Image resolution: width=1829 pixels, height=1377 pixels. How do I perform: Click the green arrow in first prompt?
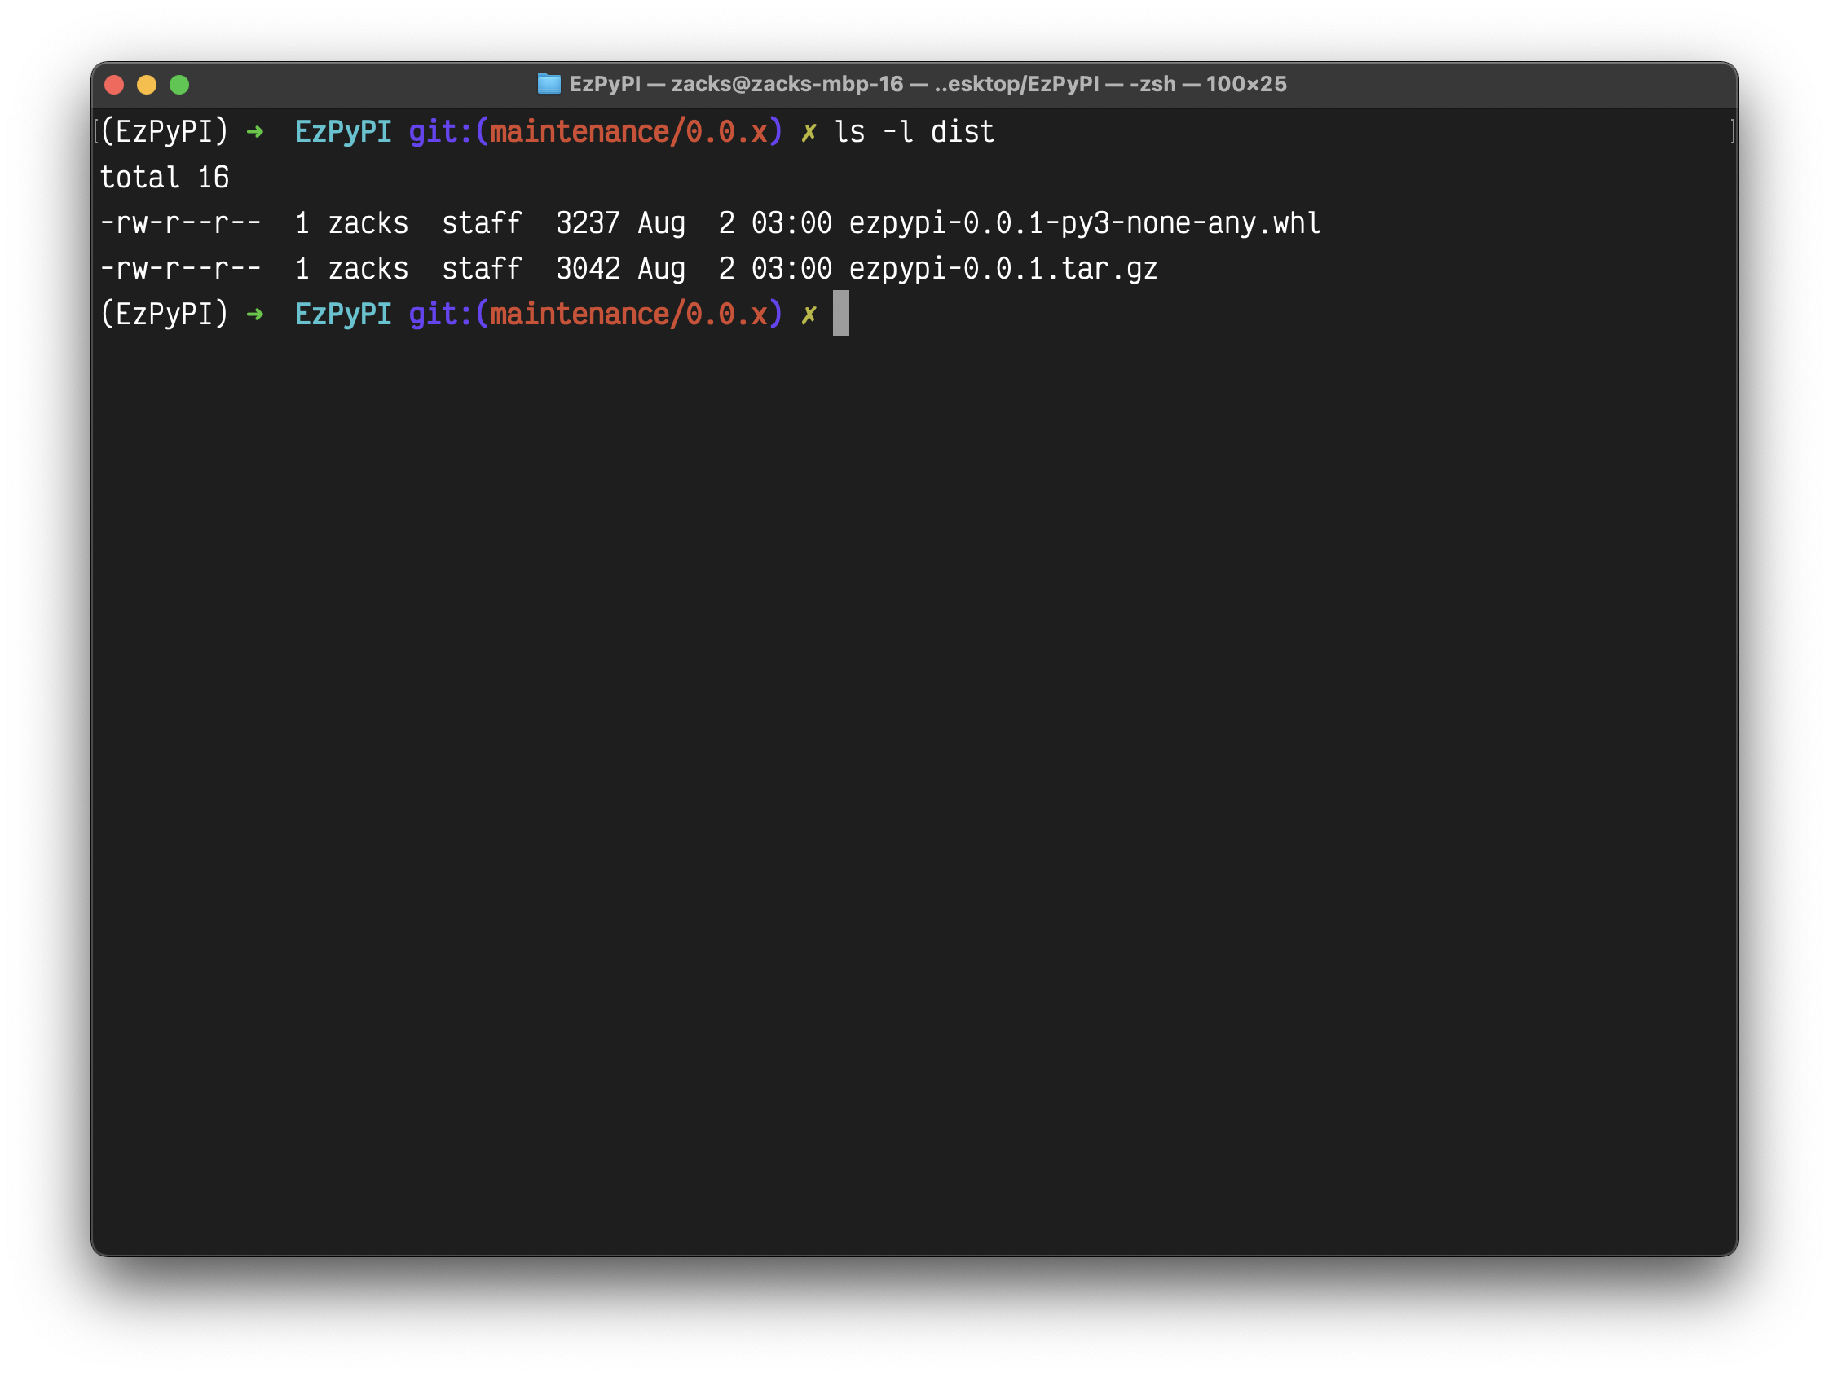point(254,131)
